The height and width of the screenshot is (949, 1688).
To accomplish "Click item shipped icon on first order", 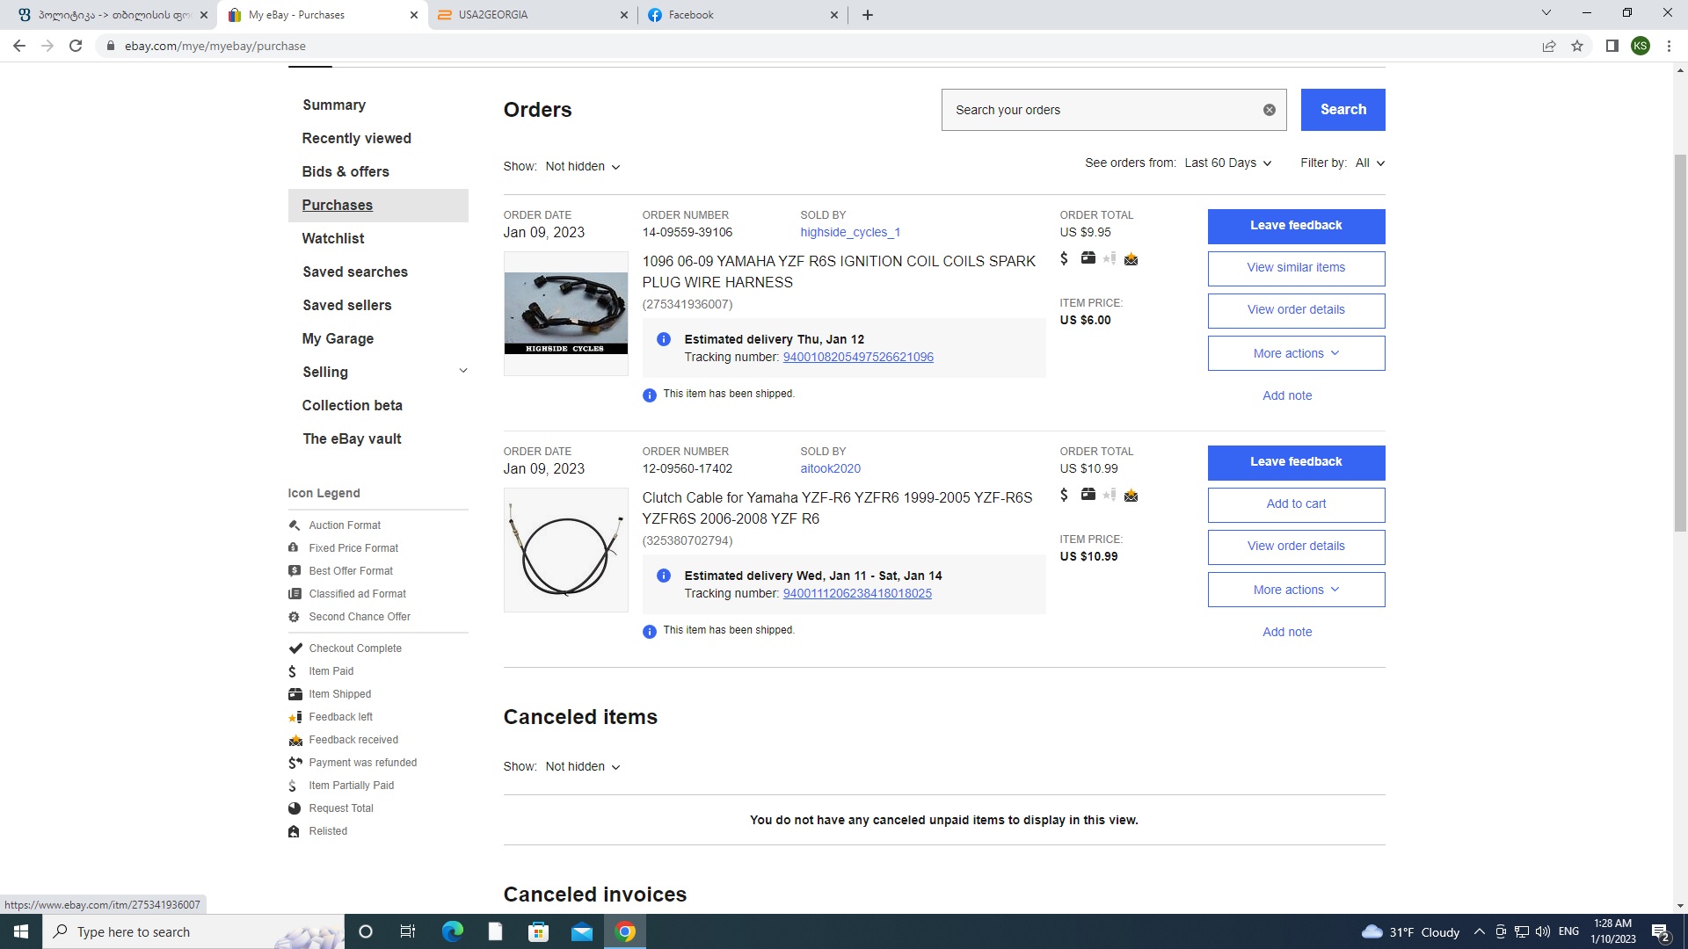I will 1088,258.
